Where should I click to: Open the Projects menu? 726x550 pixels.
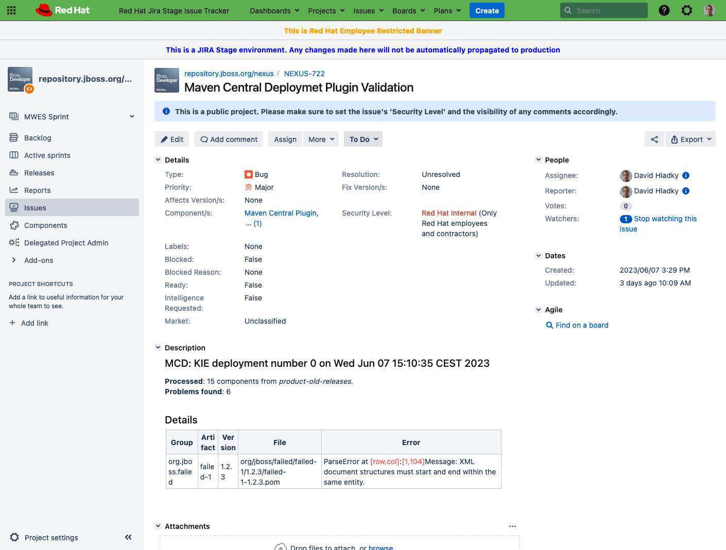tap(326, 10)
